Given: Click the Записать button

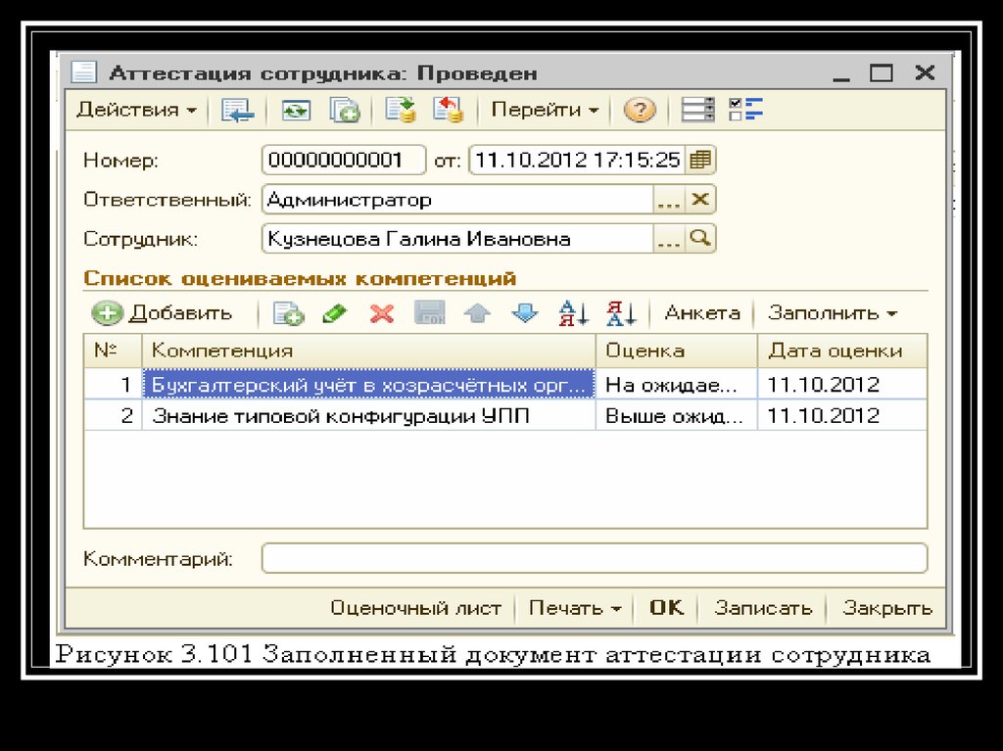Looking at the screenshot, I should pyautogui.click(x=763, y=608).
